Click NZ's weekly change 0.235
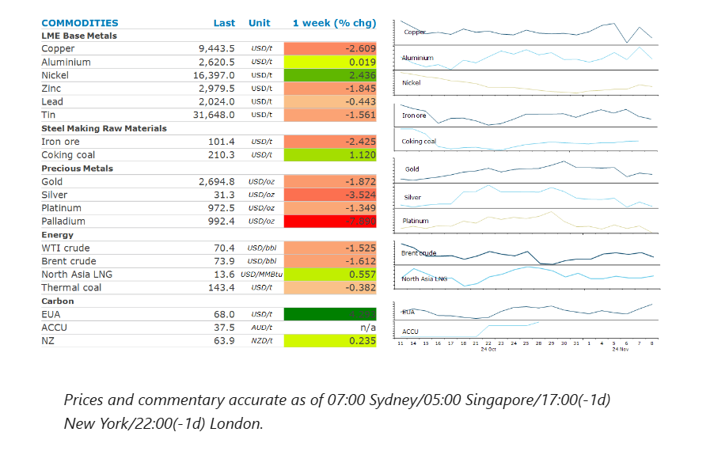 tap(330, 340)
